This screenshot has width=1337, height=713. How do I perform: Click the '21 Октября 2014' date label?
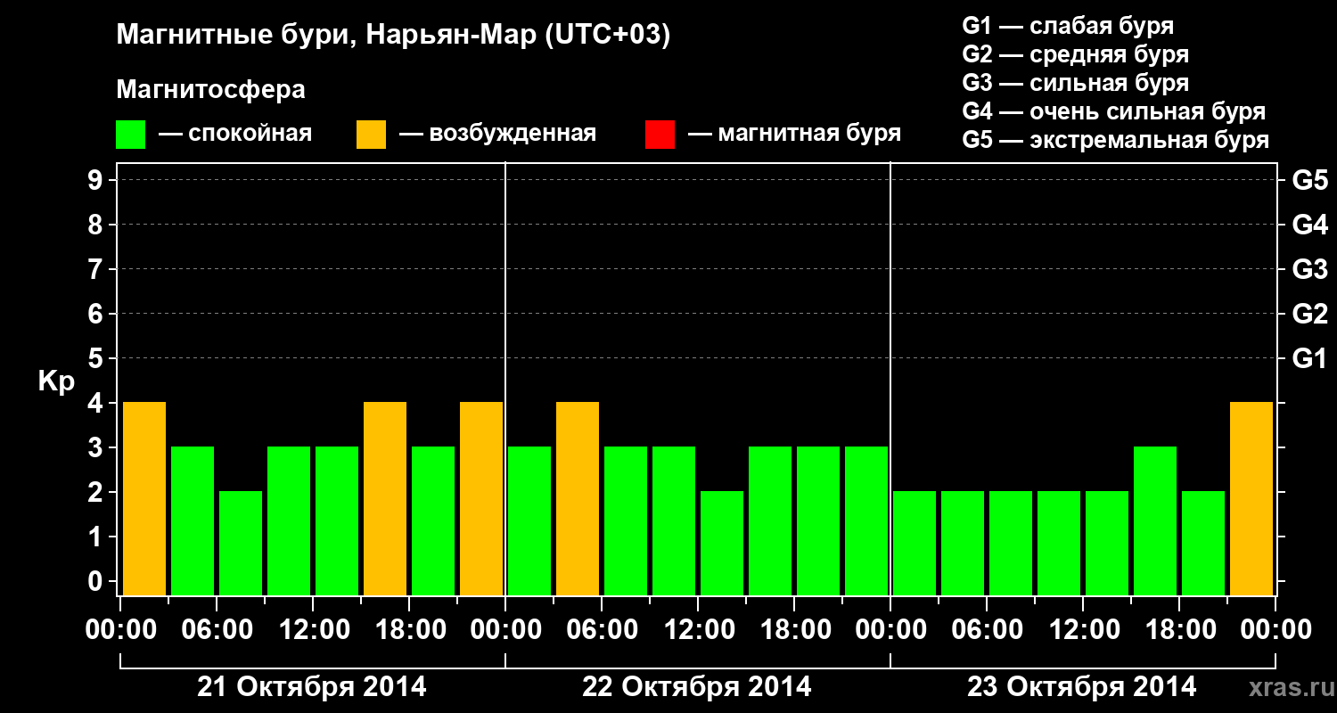point(312,687)
